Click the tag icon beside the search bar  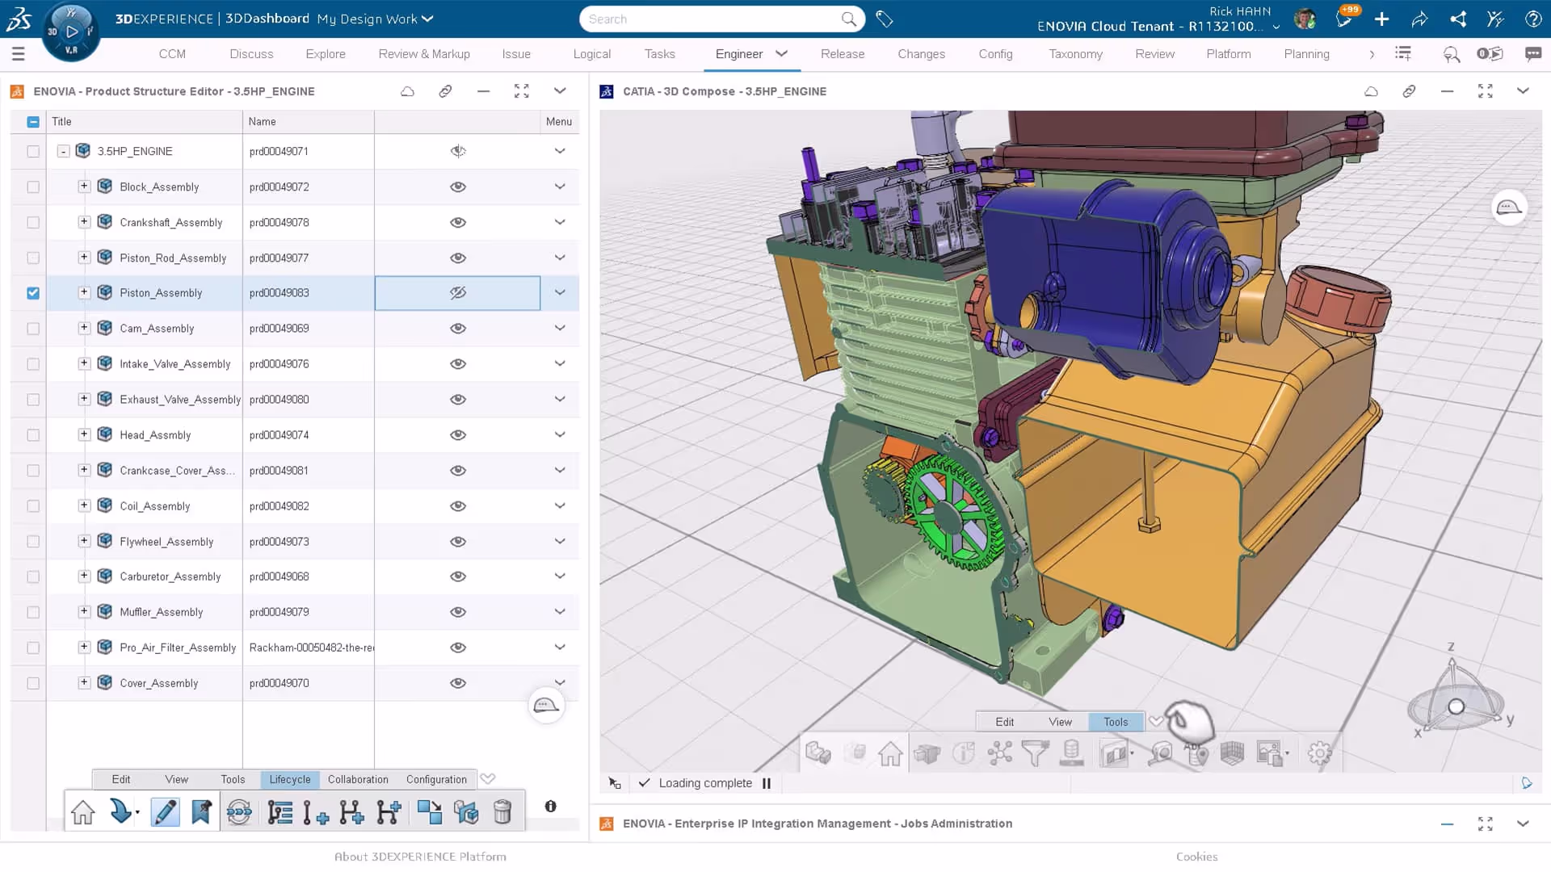click(885, 19)
